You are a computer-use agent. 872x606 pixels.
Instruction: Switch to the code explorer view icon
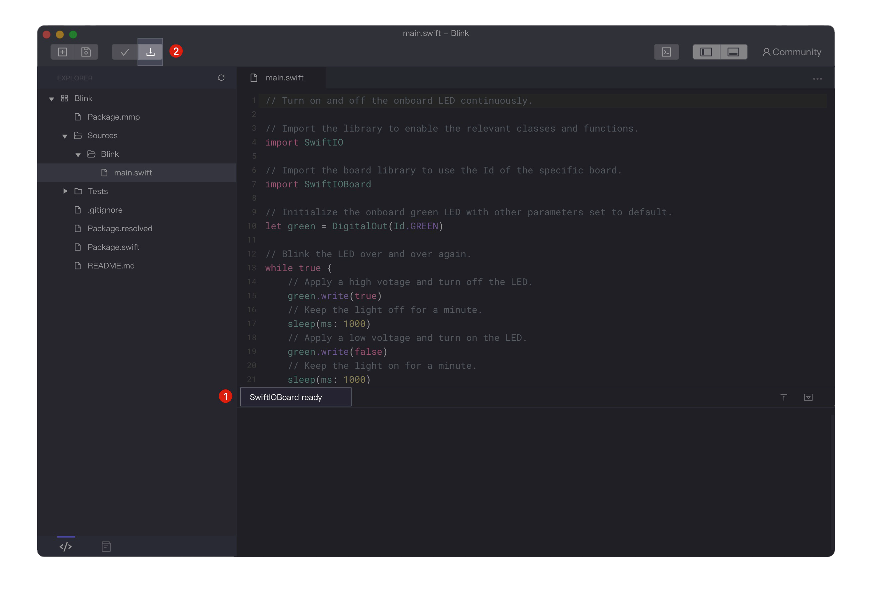click(66, 547)
